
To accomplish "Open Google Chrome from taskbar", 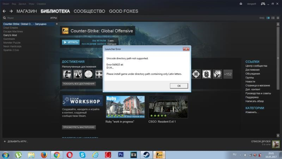I will [x=57, y=155].
